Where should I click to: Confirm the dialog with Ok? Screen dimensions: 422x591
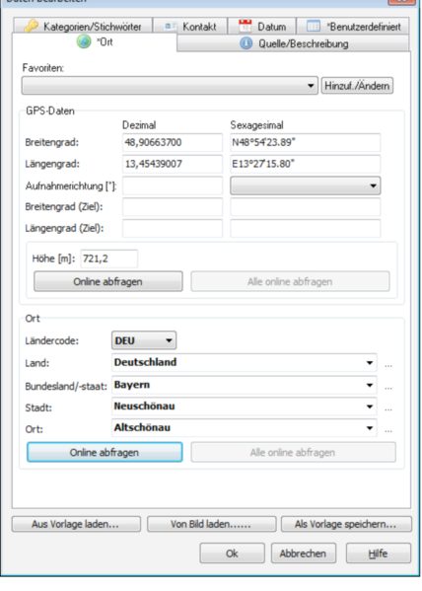pos(232,554)
